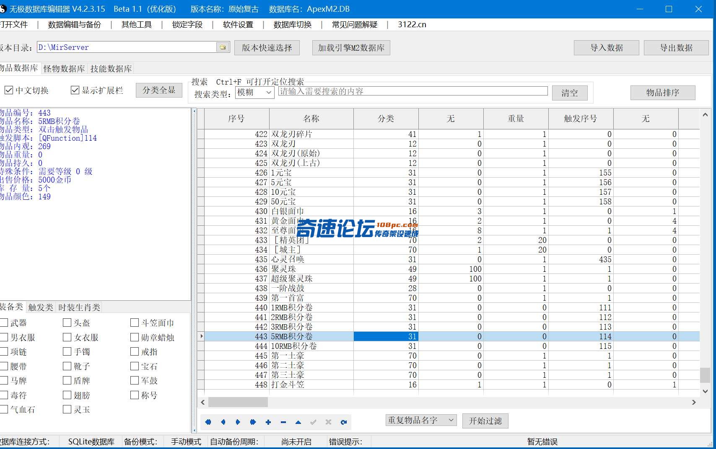Switch to the 时装生肖类 tab
Viewport: 716px width, 449px height.
[x=79, y=307]
